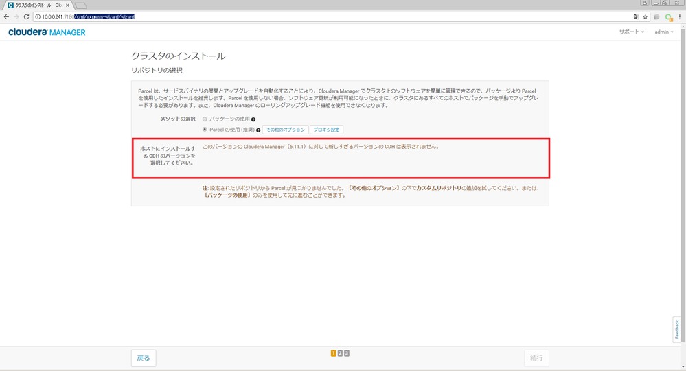
Task: Open the Feedback side tab
Action: coord(677,329)
